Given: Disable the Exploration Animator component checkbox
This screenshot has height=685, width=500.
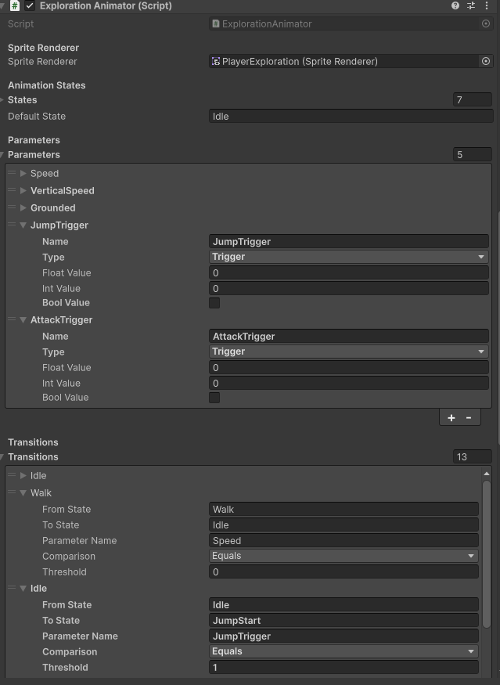Looking at the screenshot, I should (29, 6).
